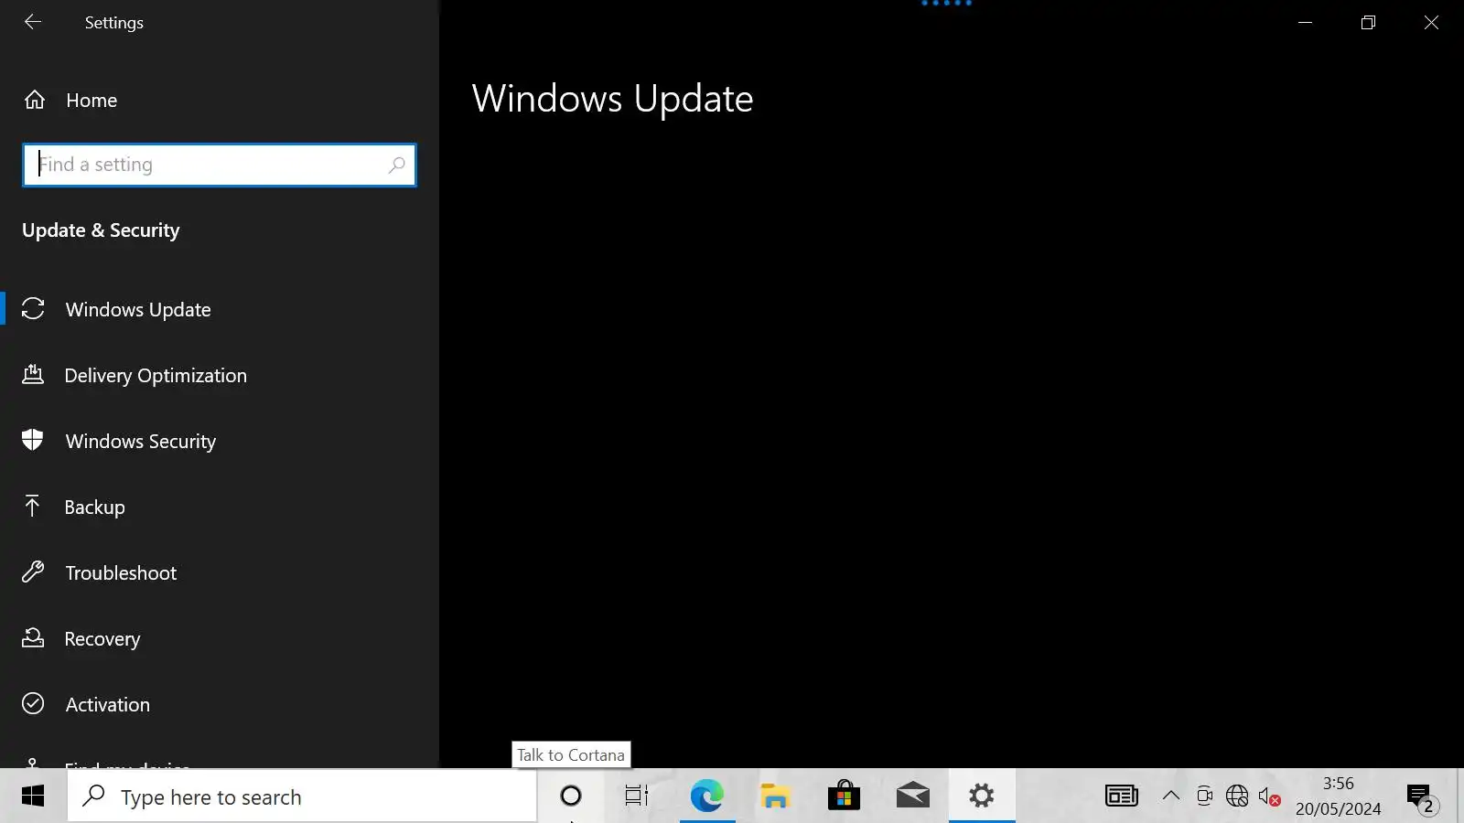Select Windows Update in the sidebar
1464x823 pixels.
point(220,310)
